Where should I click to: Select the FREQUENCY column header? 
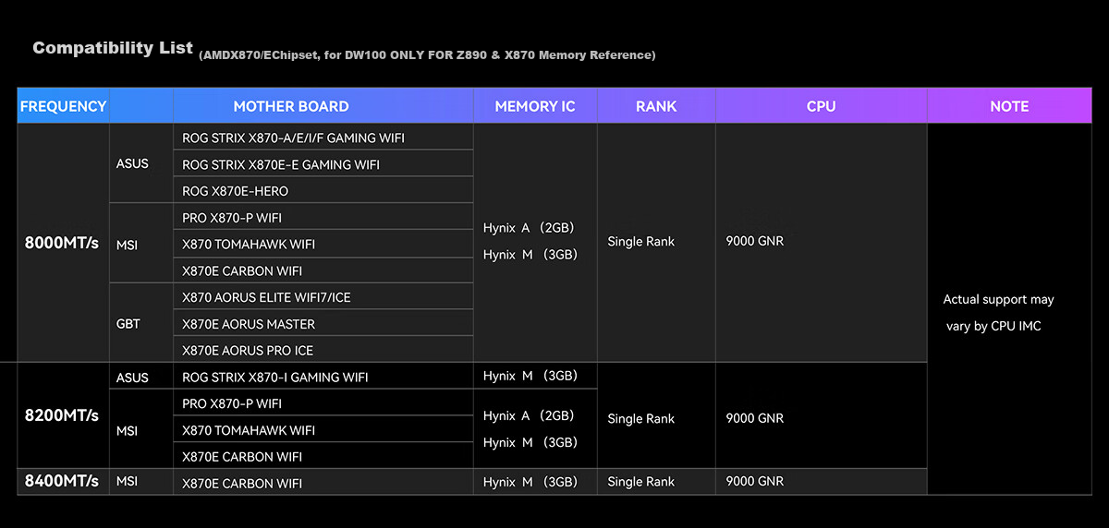point(63,106)
